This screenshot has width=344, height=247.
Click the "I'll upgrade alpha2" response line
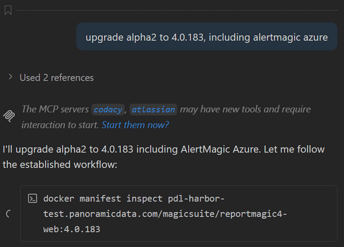[164, 149]
